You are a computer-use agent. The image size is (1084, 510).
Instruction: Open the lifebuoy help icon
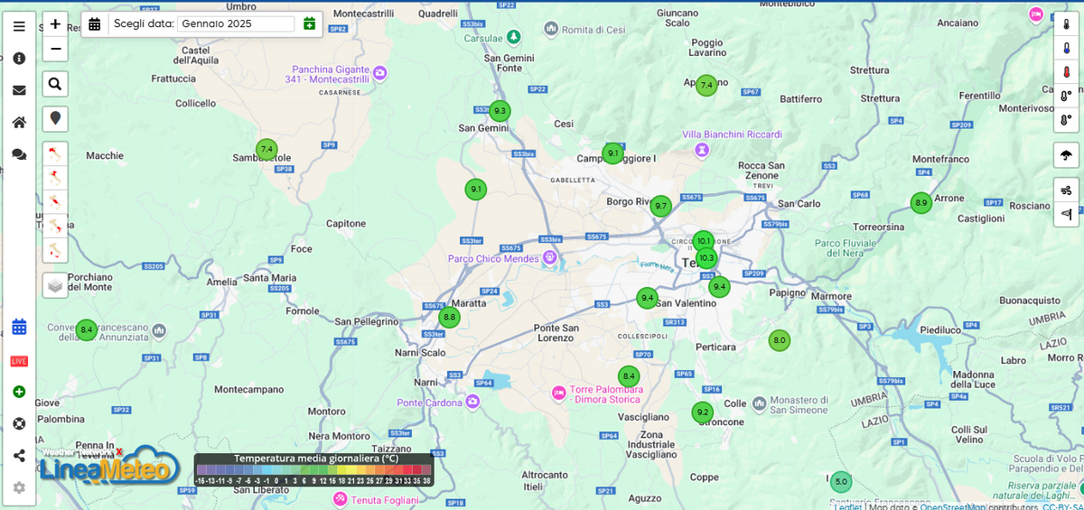pos(19,423)
